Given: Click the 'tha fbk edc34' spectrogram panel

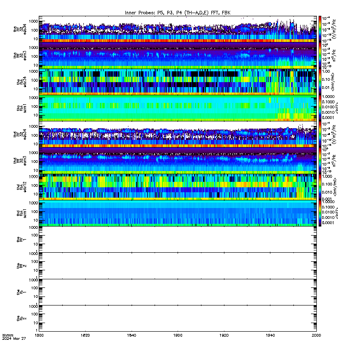Looking at the screenshot, I should 178,82.
